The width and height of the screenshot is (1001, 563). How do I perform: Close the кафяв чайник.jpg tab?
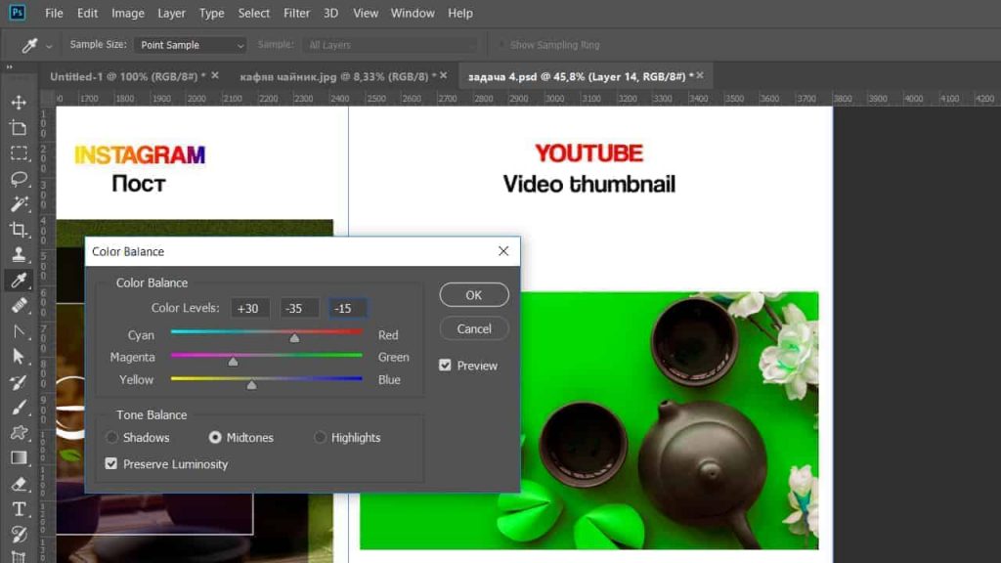click(x=444, y=75)
